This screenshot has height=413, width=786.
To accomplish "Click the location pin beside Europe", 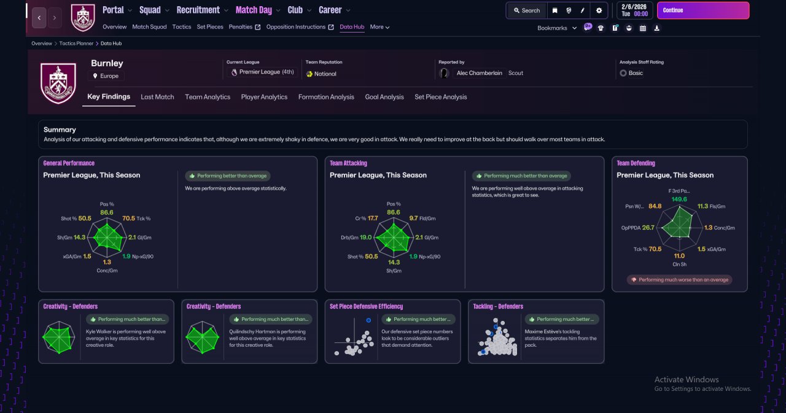I will 95,76.
